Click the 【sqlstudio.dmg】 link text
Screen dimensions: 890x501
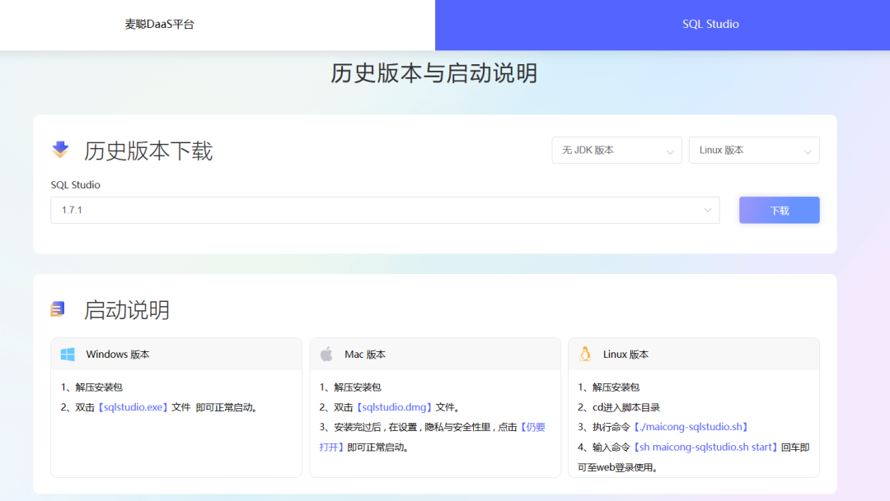coord(394,407)
